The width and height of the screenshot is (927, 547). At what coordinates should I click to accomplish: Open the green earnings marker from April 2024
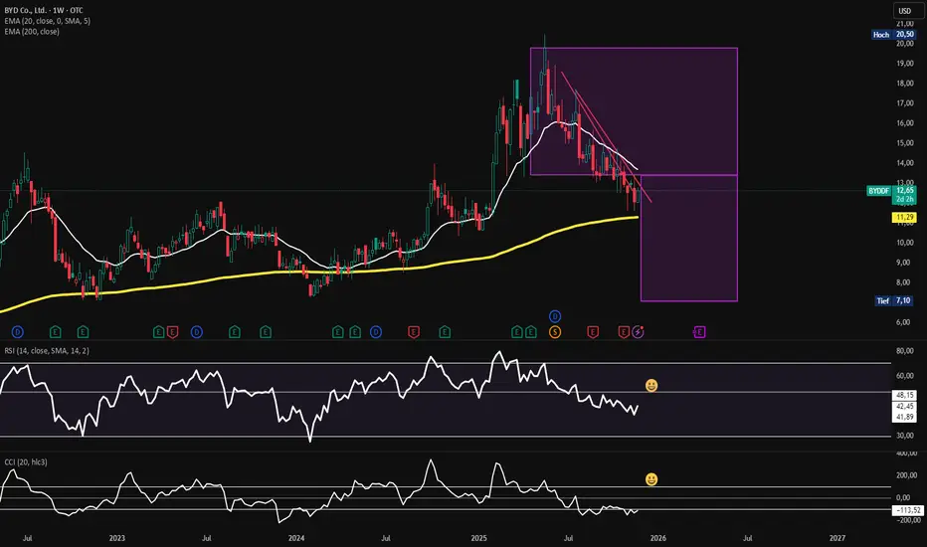click(x=355, y=332)
